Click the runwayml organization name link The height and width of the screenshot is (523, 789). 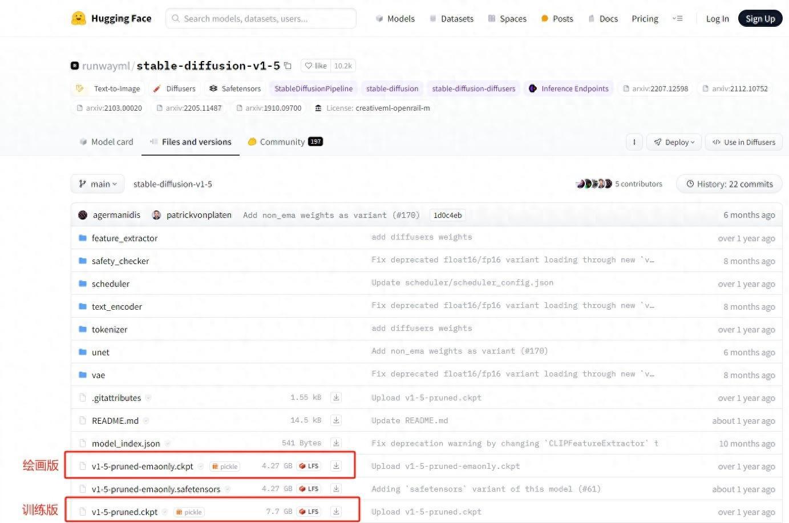[x=106, y=66]
